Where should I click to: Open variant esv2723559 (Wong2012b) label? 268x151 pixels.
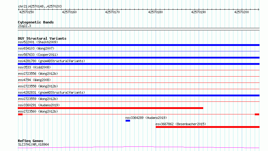[x=38, y=99]
